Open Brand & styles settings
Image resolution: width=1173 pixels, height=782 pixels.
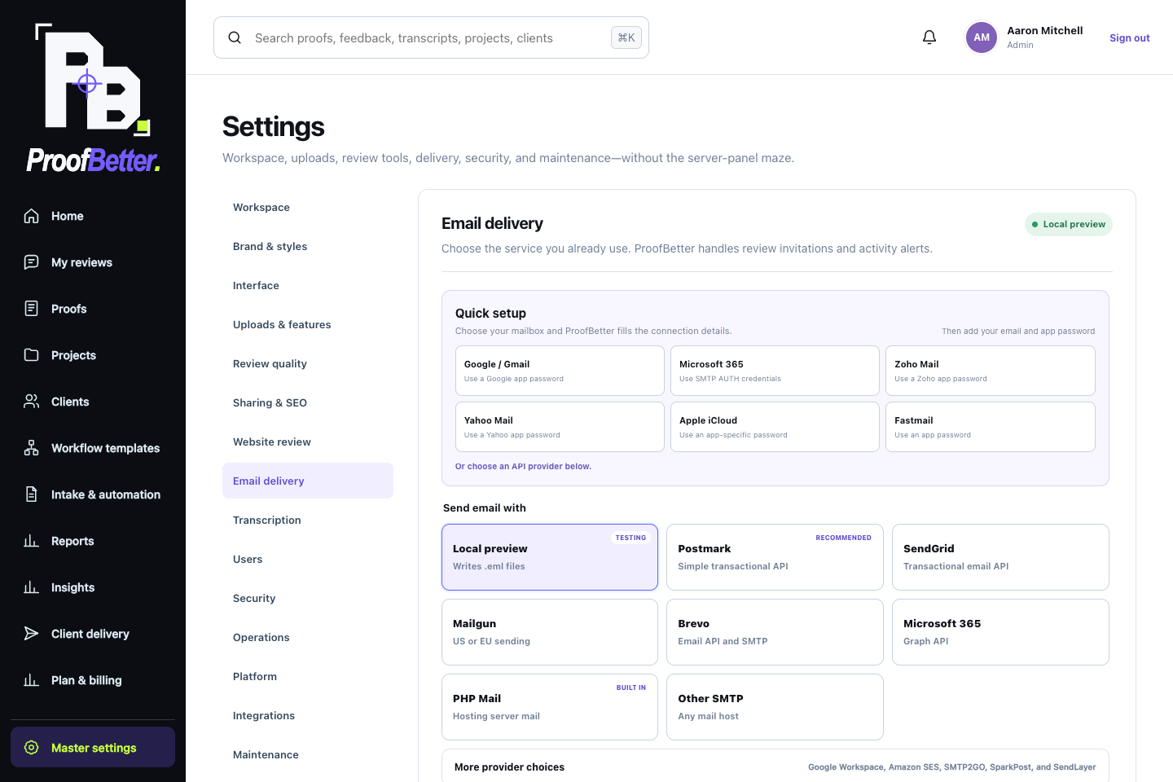point(308,247)
